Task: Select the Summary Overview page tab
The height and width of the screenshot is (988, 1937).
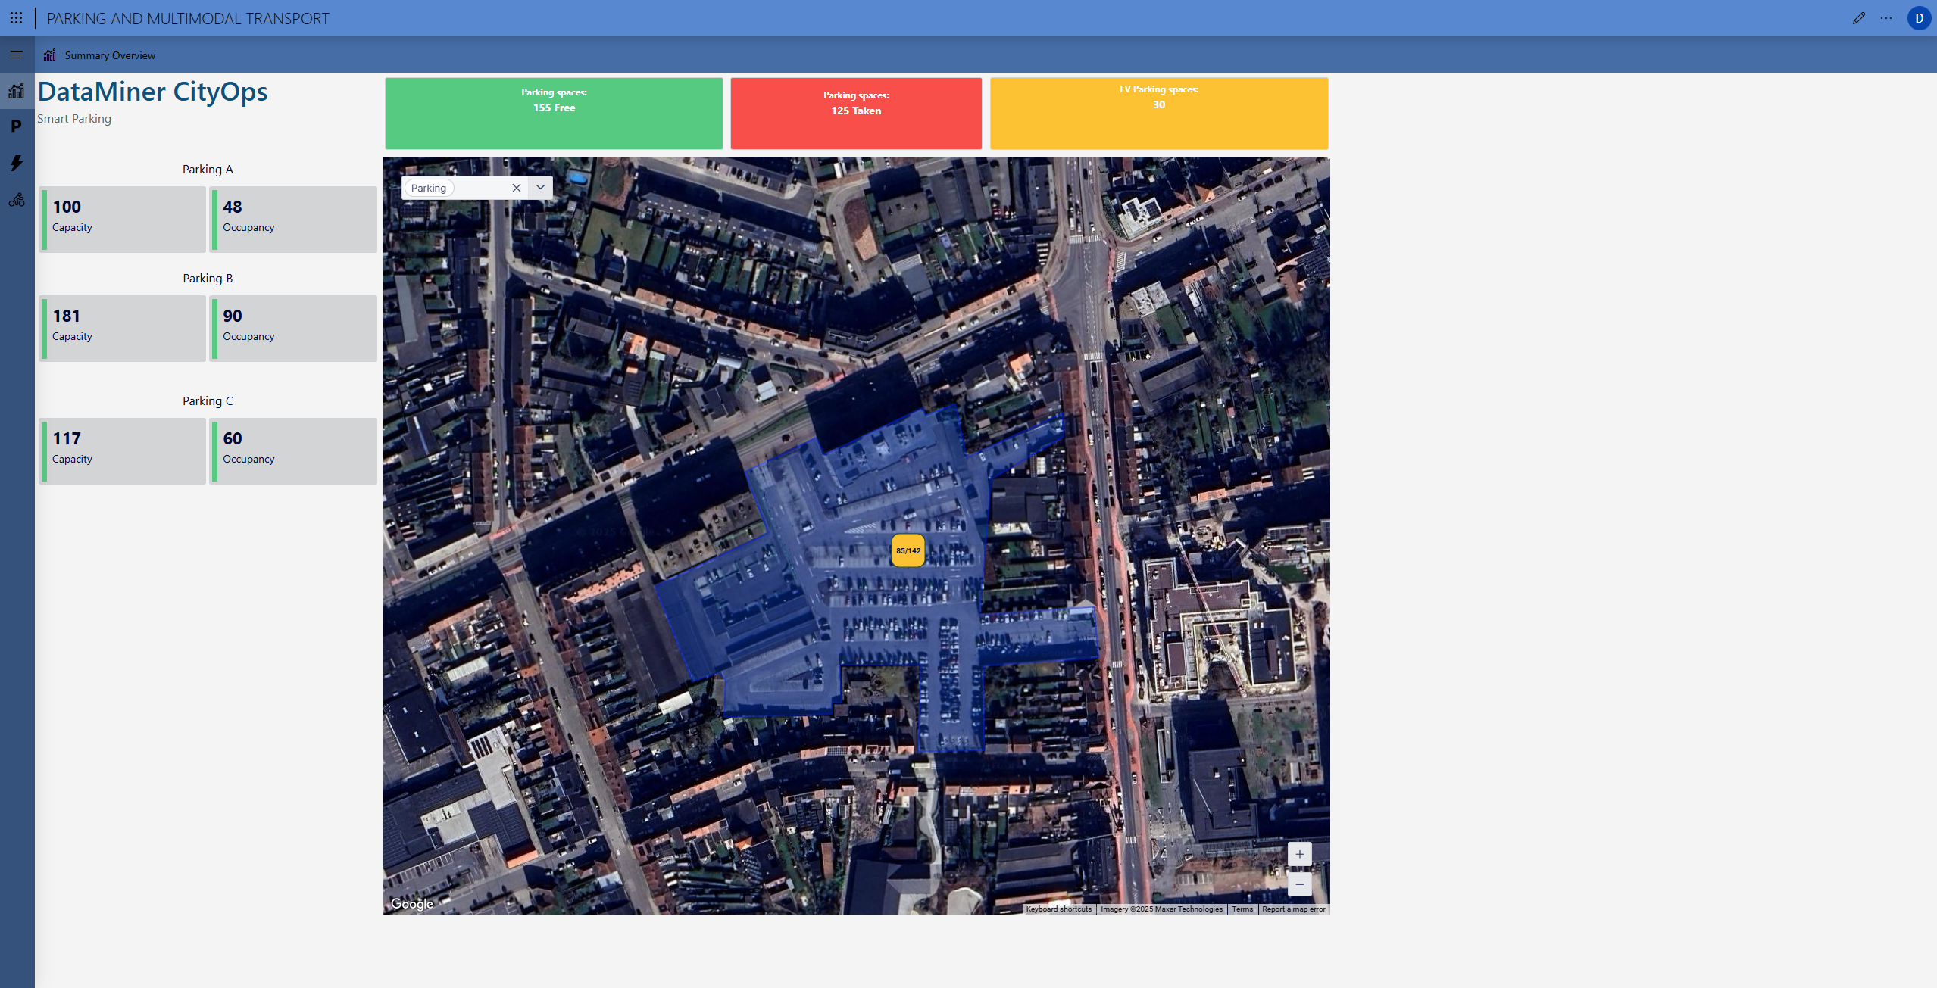Action: (x=109, y=55)
